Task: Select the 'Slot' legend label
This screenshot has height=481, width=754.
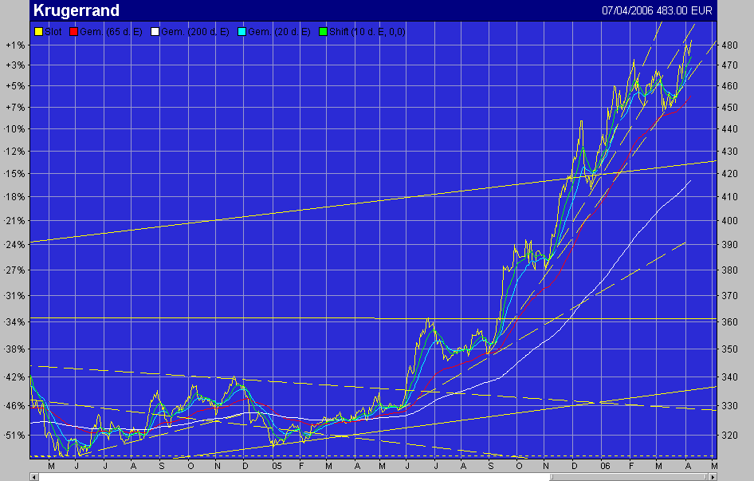Action: click(53, 32)
